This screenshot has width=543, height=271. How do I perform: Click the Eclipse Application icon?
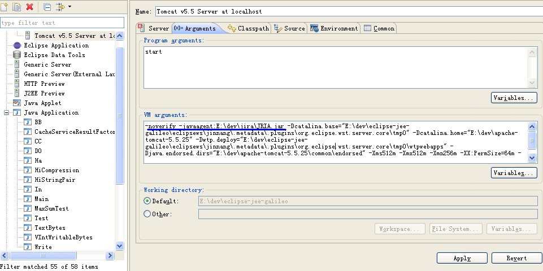coord(17,45)
